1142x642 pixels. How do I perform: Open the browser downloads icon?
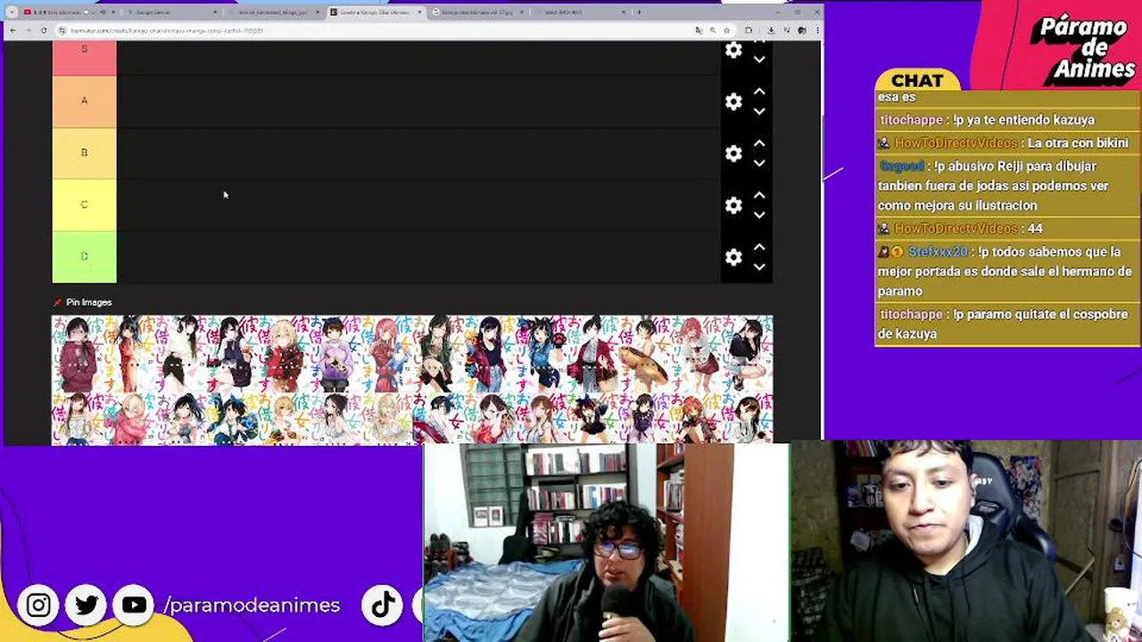[771, 30]
